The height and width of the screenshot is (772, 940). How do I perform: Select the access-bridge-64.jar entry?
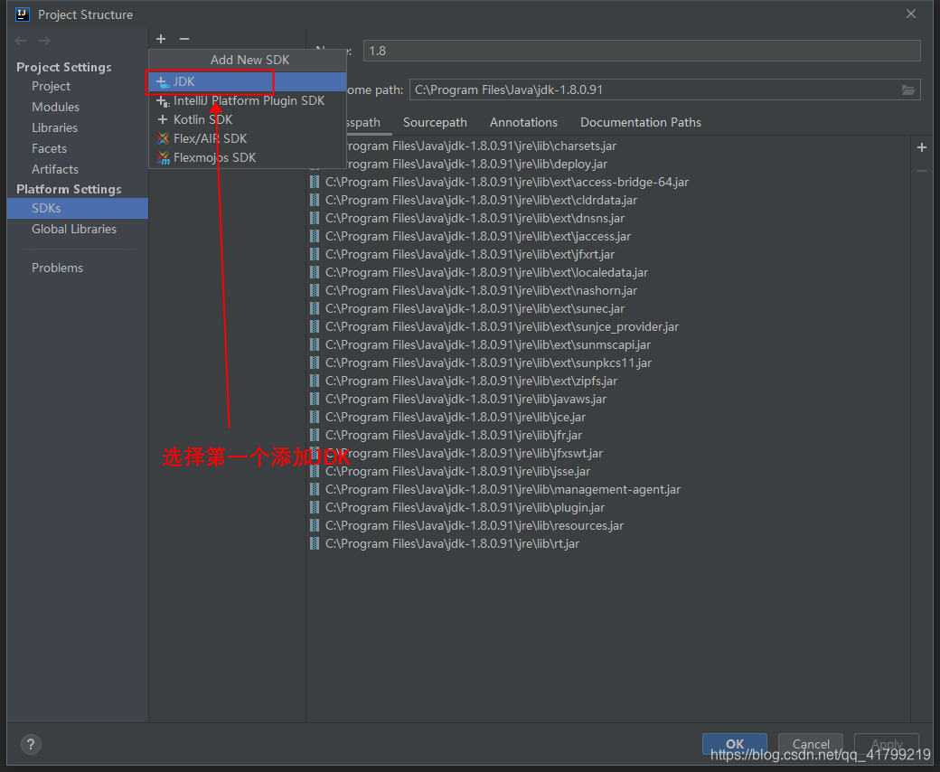(x=608, y=183)
